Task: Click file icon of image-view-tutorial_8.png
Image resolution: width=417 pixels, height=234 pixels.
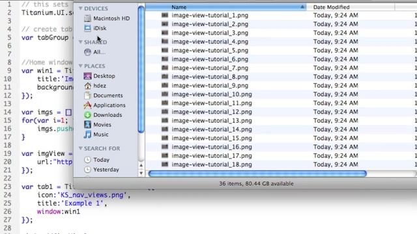Action: (165, 77)
